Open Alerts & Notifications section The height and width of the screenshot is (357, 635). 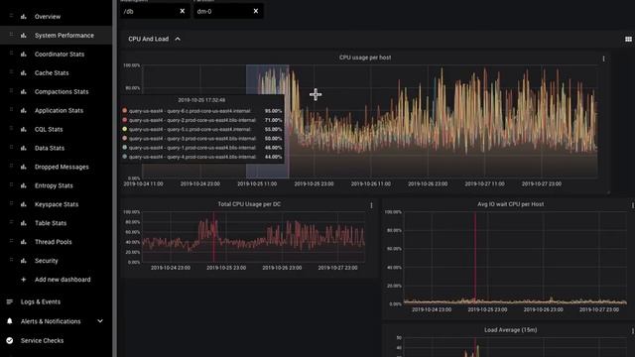tap(51, 321)
